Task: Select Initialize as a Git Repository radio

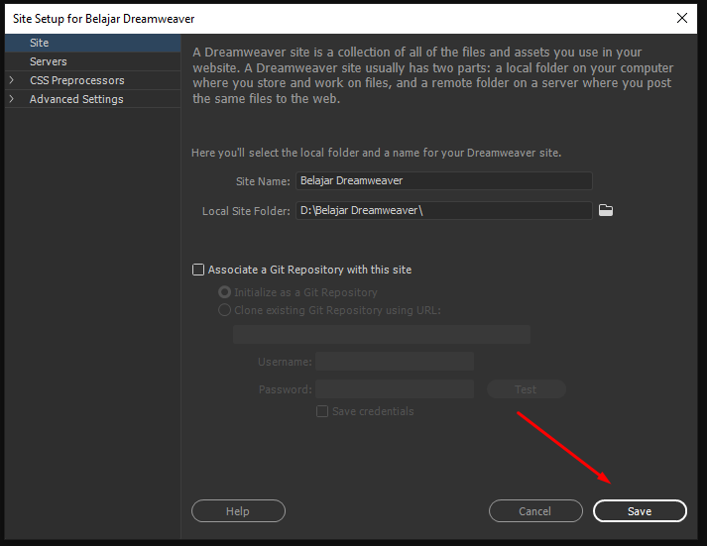Action: pyautogui.click(x=224, y=292)
